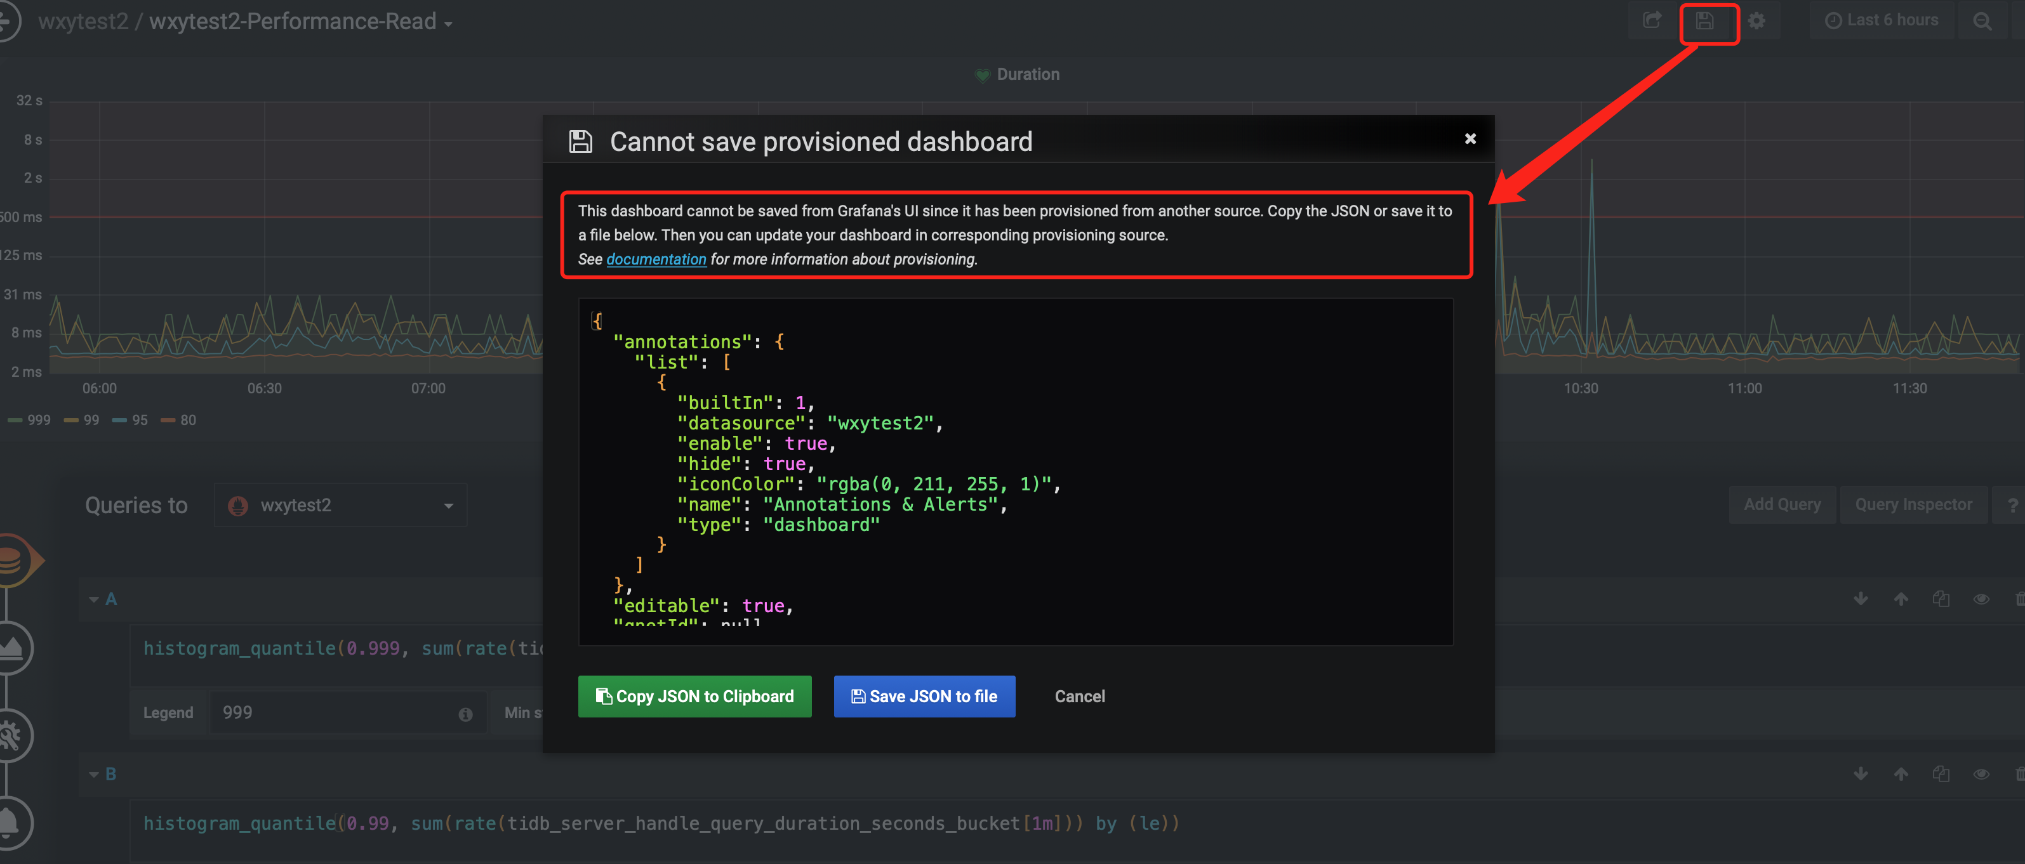Click the 11:00 time axis label
The image size is (2025, 864).
tap(1745, 389)
